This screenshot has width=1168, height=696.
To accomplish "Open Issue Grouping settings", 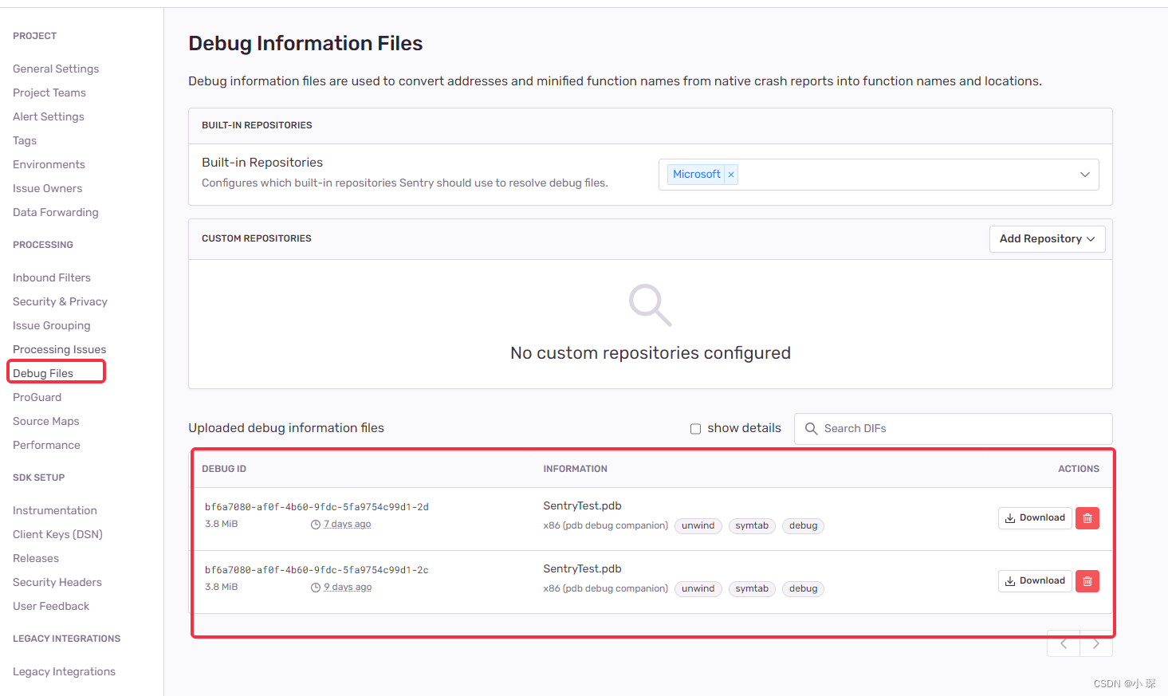I will tap(52, 325).
